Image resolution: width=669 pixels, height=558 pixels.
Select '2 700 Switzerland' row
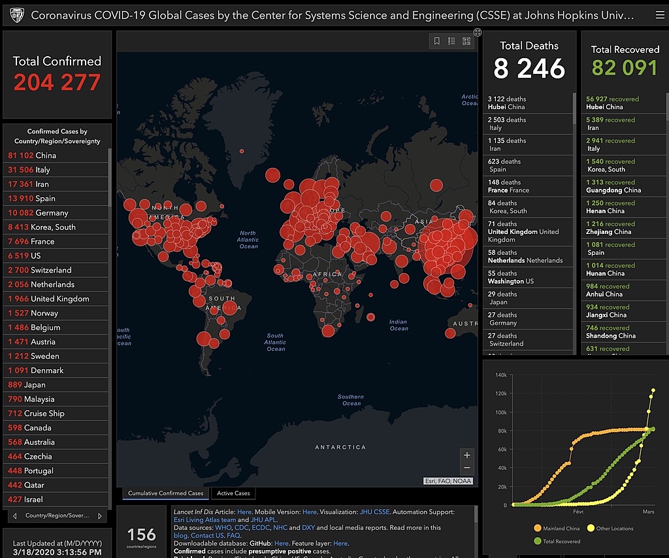pos(56,270)
